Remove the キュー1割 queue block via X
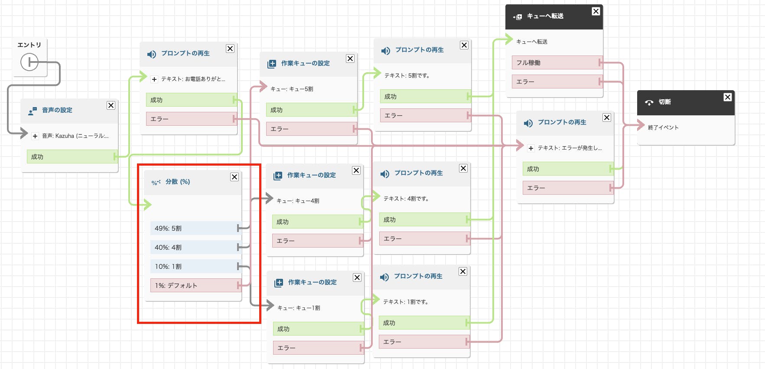Image resolution: width=765 pixels, height=369 pixels. (357, 278)
